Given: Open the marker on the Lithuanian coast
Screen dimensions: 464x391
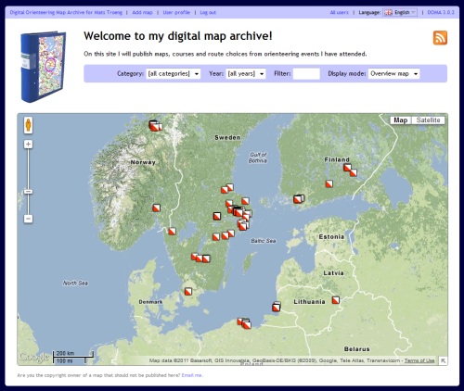Looking at the screenshot, I should pyautogui.click(x=277, y=307).
